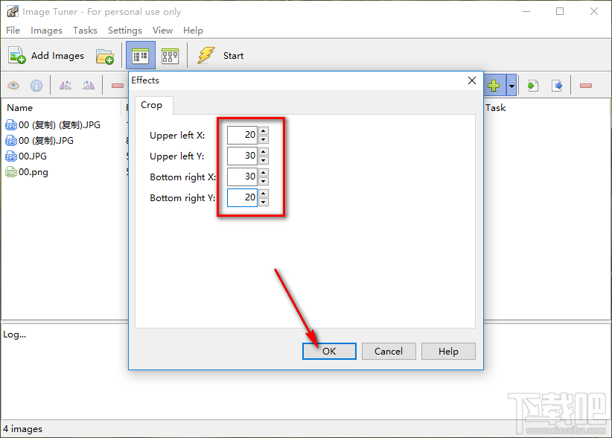612x438 pixels.
Task: Select file 00.JPG
Action: pos(26,156)
